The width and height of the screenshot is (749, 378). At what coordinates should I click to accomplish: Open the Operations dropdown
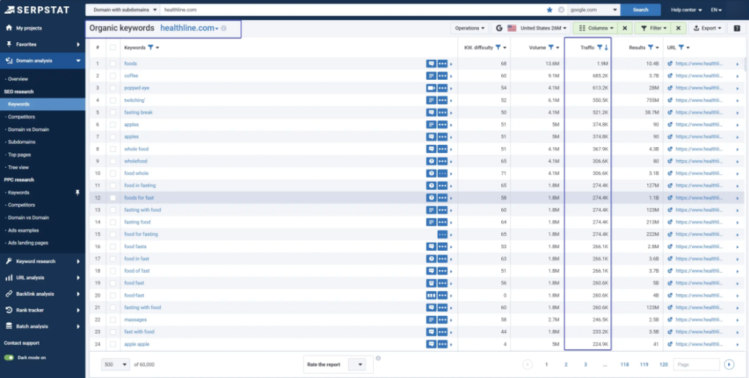click(x=469, y=28)
